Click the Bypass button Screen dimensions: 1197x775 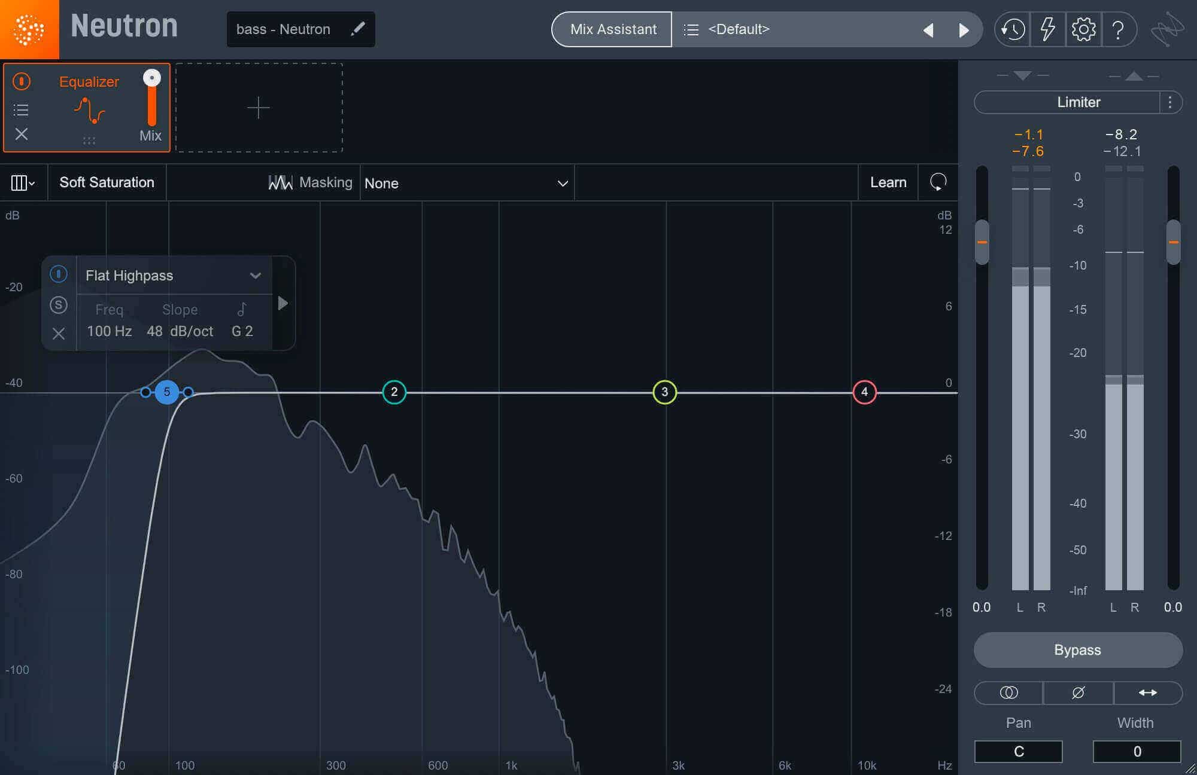pos(1078,650)
